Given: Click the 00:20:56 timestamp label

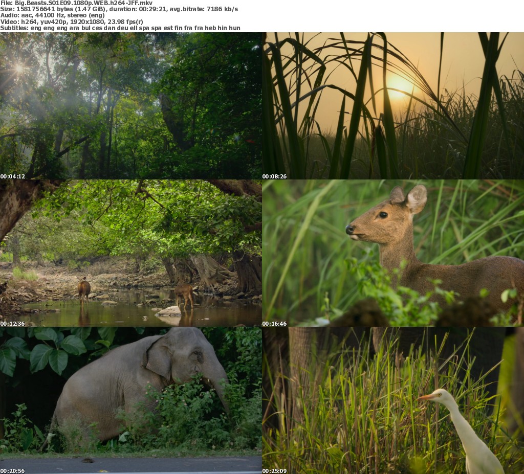Looking at the screenshot, I should pos(13,470).
